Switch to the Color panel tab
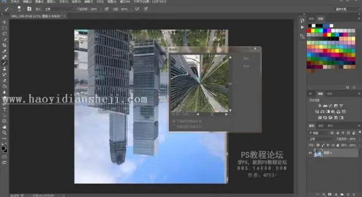Viewport: 362px width, 197px height. pos(312,18)
